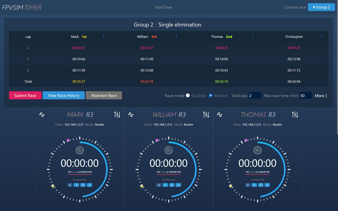Click the Submit Race button
The image size is (338, 211).
(25, 95)
